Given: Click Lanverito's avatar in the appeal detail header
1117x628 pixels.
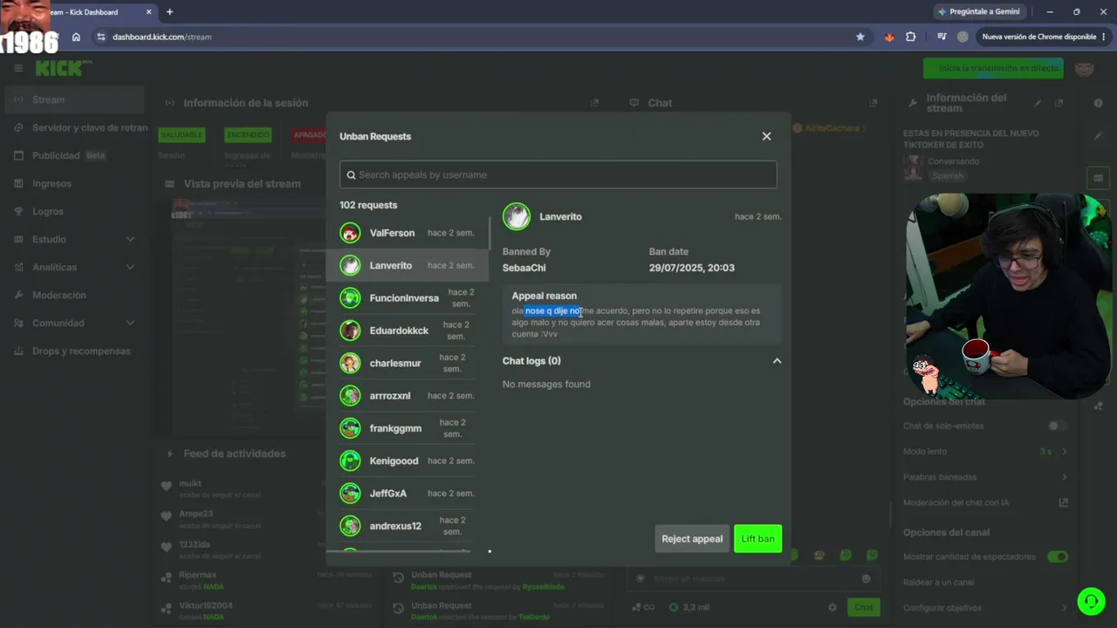Looking at the screenshot, I should (517, 216).
